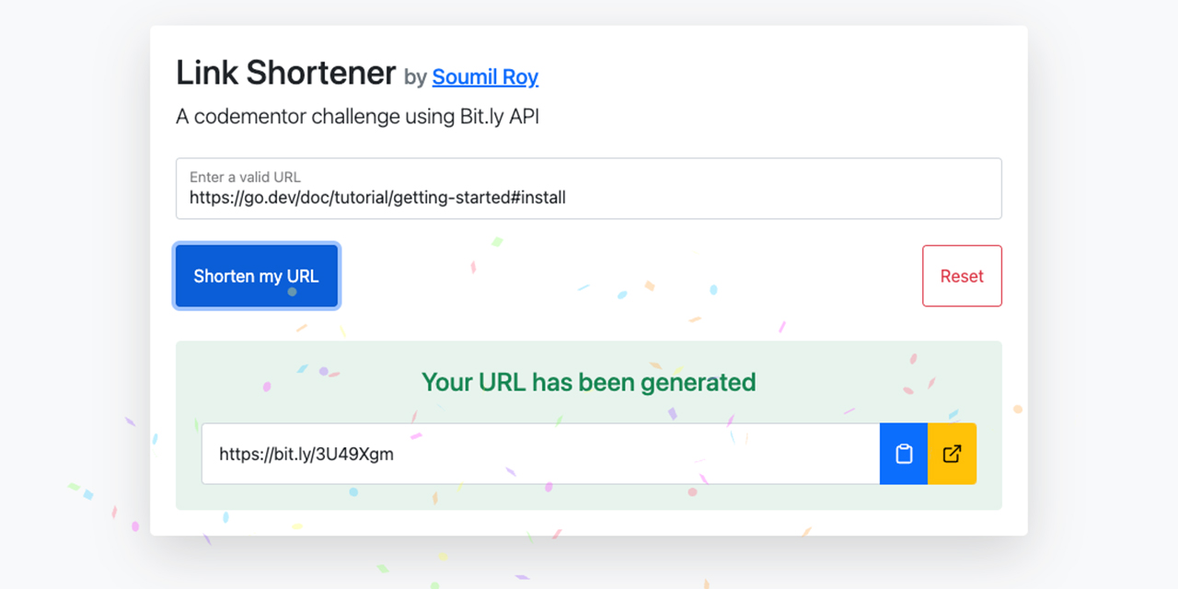
Task: Click the Link Shortener heading
Action: [x=285, y=72]
